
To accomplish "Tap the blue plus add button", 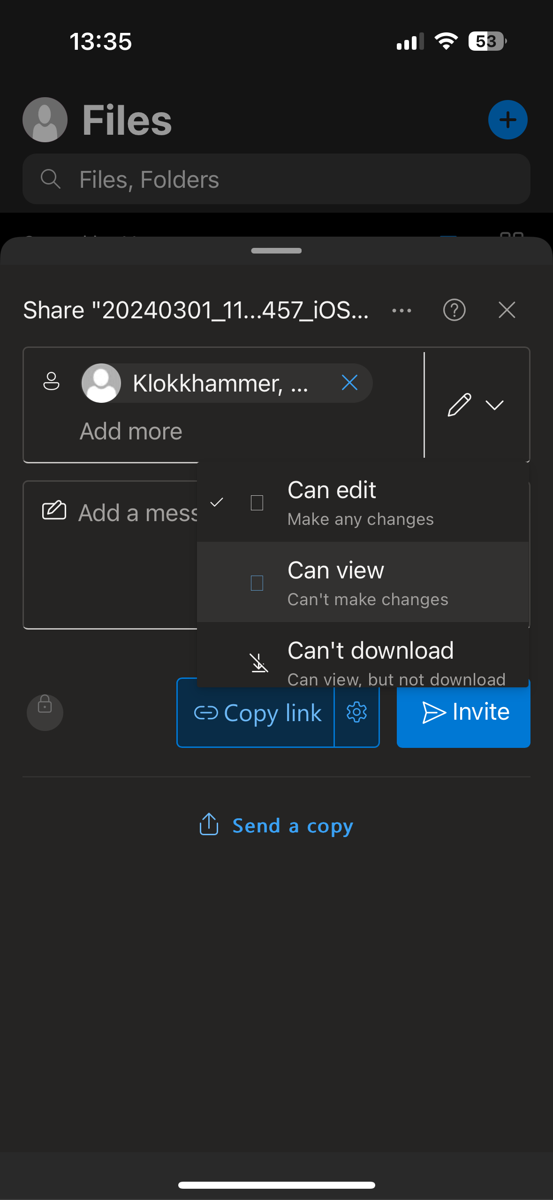I will point(508,120).
